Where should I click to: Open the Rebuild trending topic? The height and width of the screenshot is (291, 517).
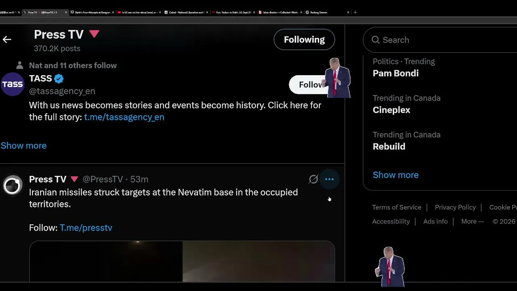389,146
